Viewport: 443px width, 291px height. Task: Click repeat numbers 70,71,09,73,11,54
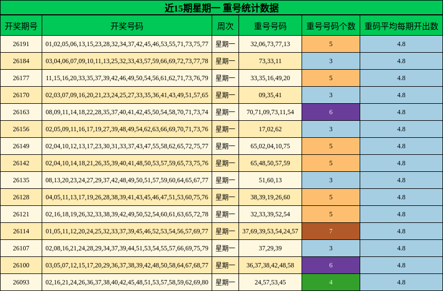pyautogui.click(x=270, y=112)
